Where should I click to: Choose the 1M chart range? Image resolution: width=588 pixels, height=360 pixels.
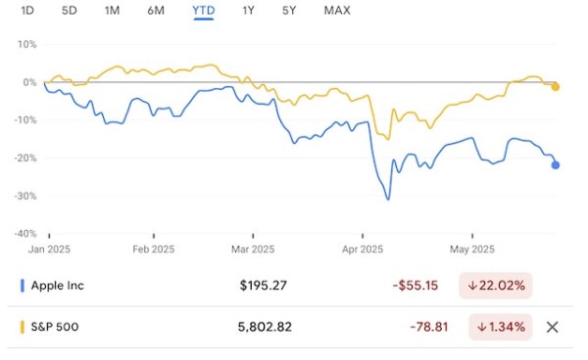click(112, 11)
